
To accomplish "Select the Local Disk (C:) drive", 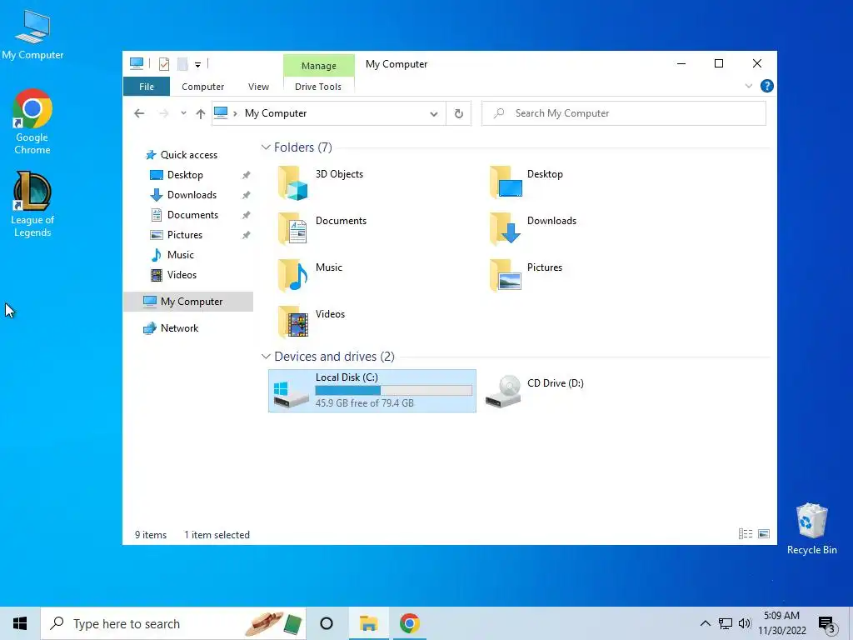I will tap(372, 391).
